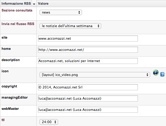Screen dimensions: 166x126
Task: Focus the home URL text field
Action: [x=88, y=50]
